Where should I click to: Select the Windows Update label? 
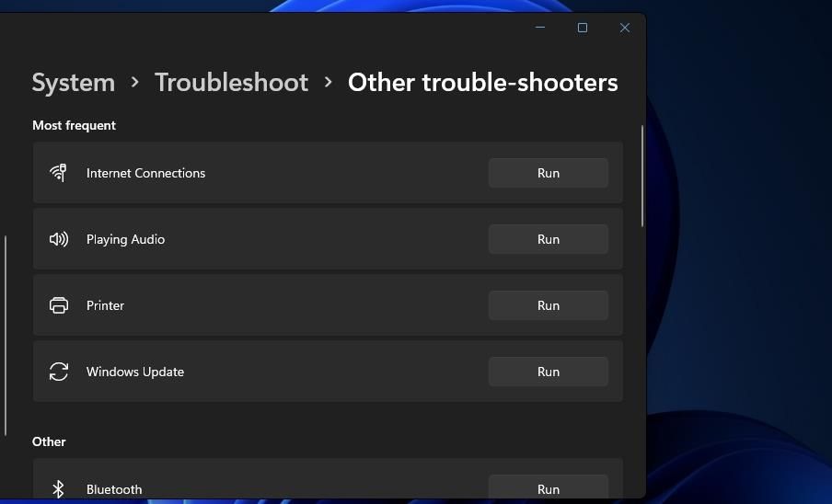tap(135, 372)
